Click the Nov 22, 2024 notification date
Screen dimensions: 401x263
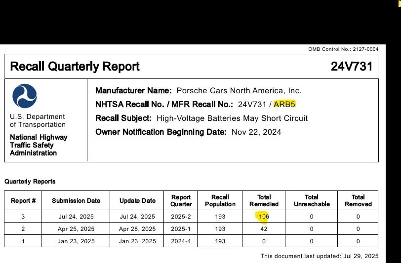pyautogui.click(x=256, y=132)
